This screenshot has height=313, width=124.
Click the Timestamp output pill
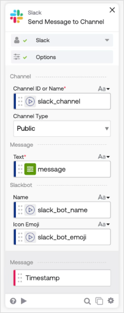pyautogui.click(x=62, y=278)
